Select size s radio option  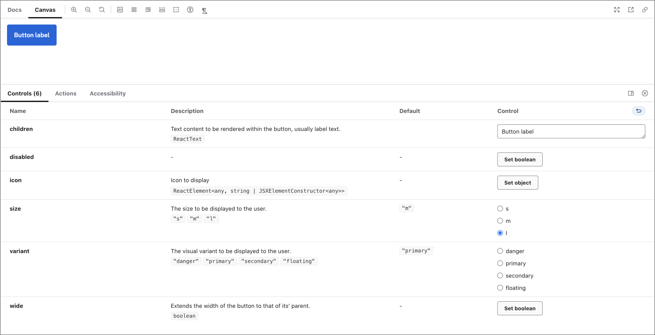pyautogui.click(x=500, y=208)
